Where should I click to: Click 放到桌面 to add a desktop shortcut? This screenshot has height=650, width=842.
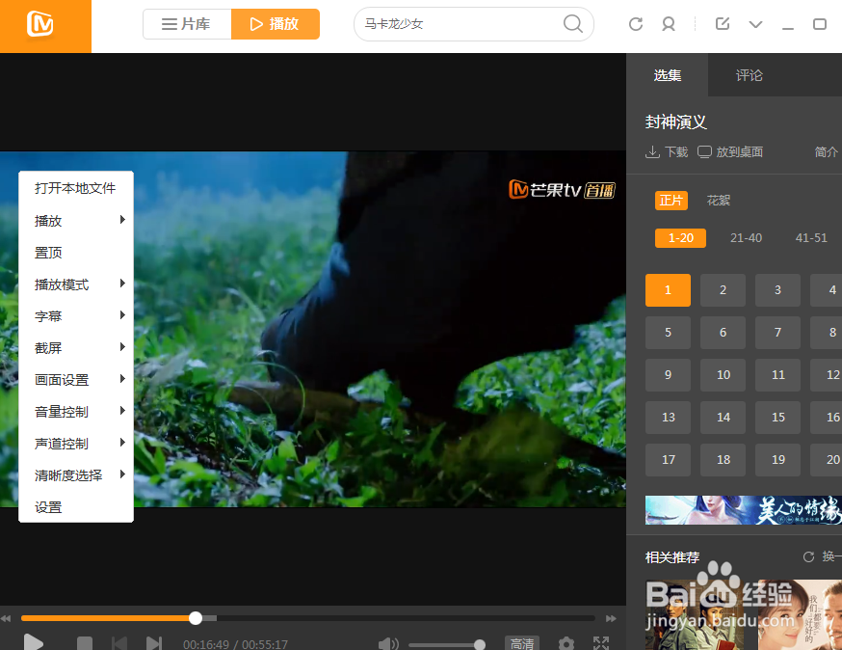tap(730, 152)
